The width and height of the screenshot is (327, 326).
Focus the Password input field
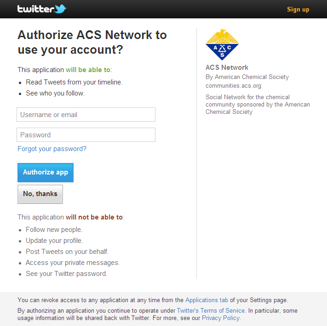(x=86, y=135)
